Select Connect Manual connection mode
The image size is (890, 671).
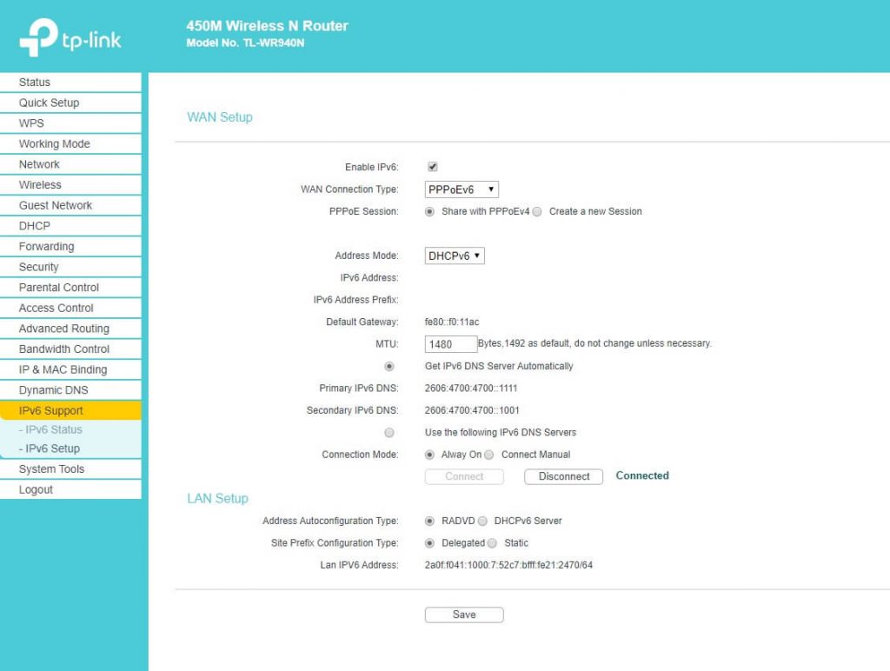point(488,454)
